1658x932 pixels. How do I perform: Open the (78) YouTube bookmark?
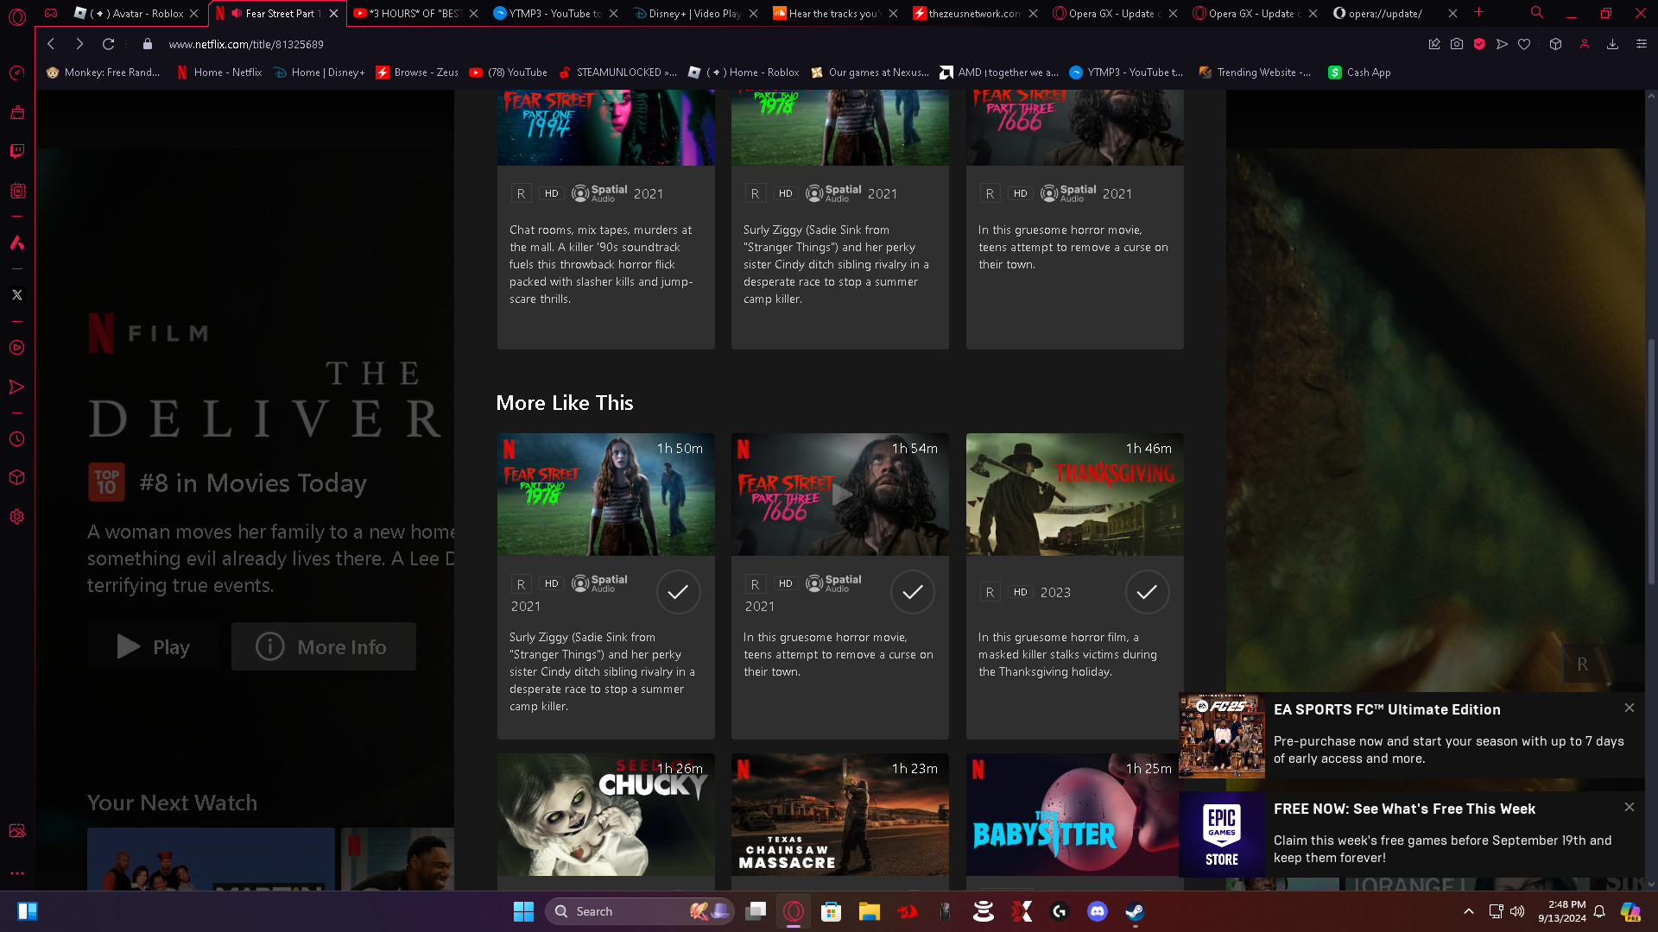click(508, 72)
